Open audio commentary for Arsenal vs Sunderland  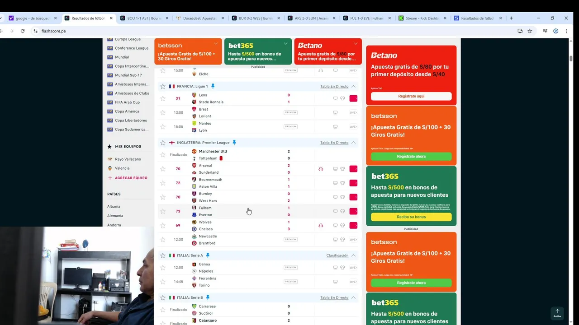(321, 169)
